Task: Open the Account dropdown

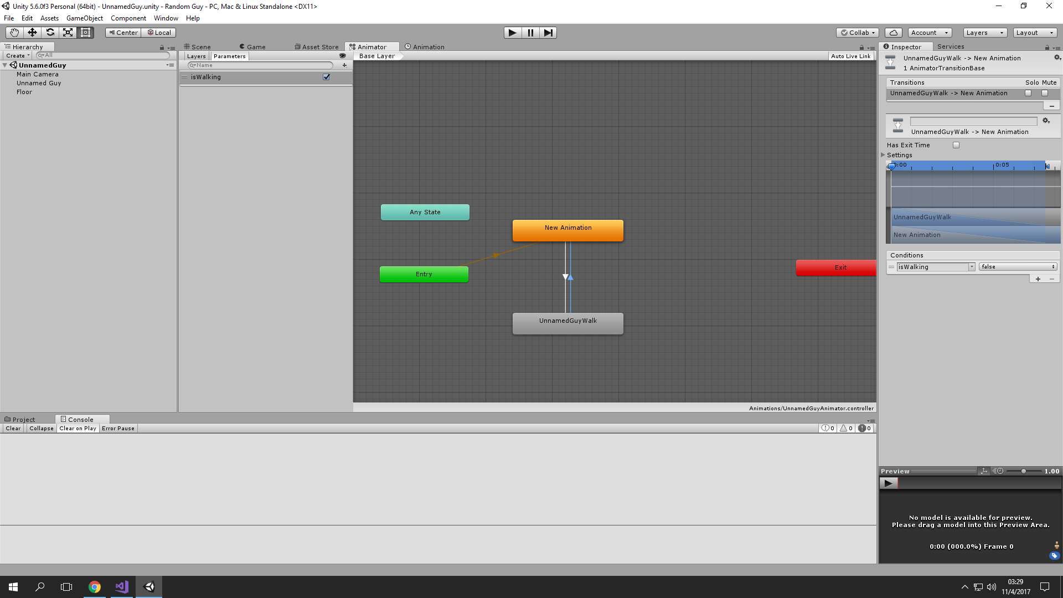Action: pos(930,33)
